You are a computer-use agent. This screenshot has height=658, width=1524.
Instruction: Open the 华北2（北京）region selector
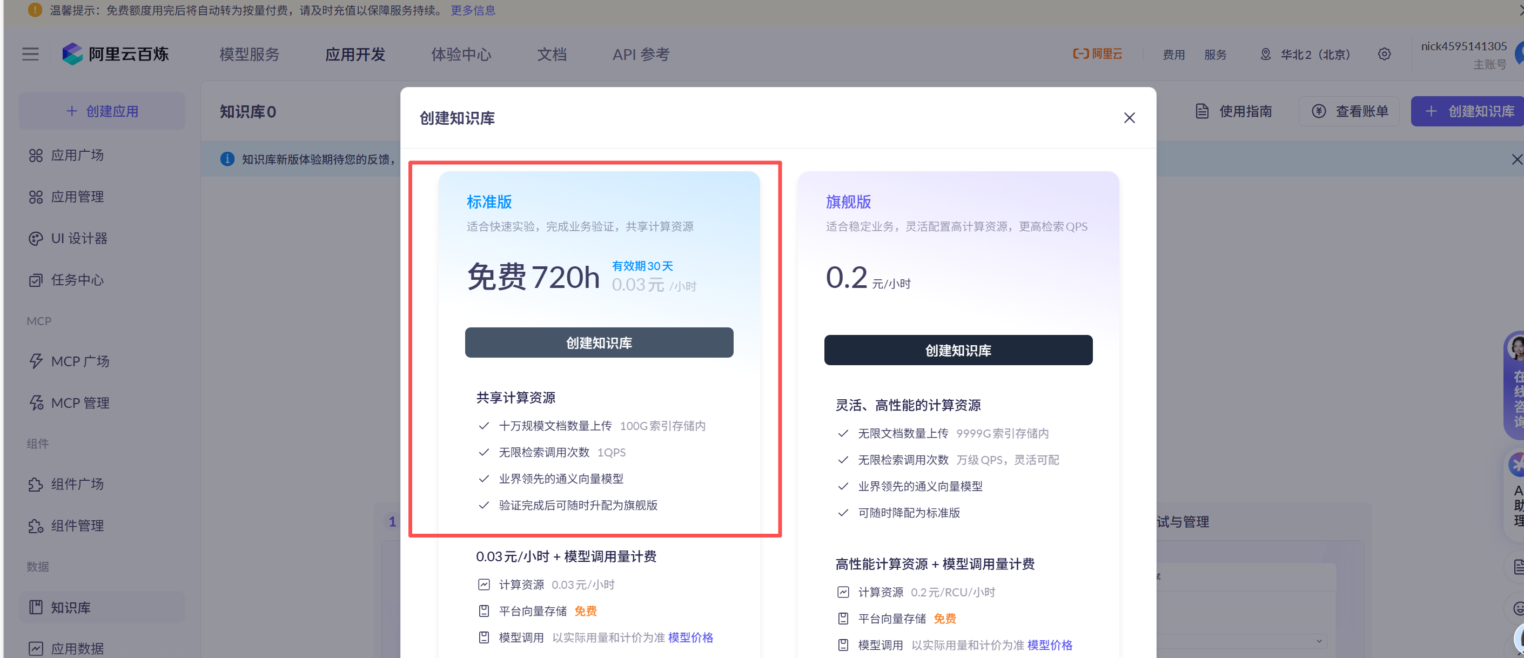pyautogui.click(x=1306, y=55)
